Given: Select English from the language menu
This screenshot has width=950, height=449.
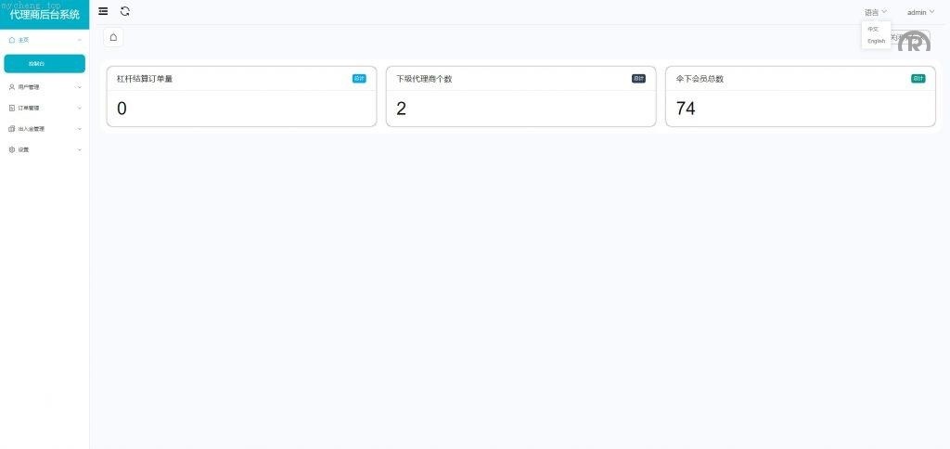Looking at the screenshot, I should tap(876, 41).
